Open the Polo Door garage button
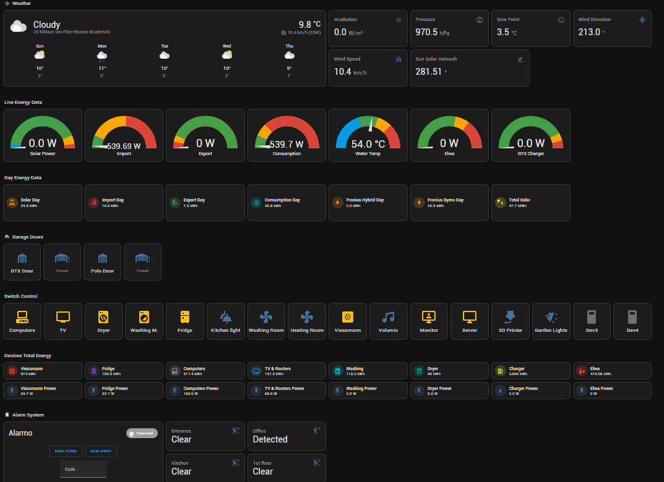The height and width of the screenshot is (482, 664). pos(103,262)
